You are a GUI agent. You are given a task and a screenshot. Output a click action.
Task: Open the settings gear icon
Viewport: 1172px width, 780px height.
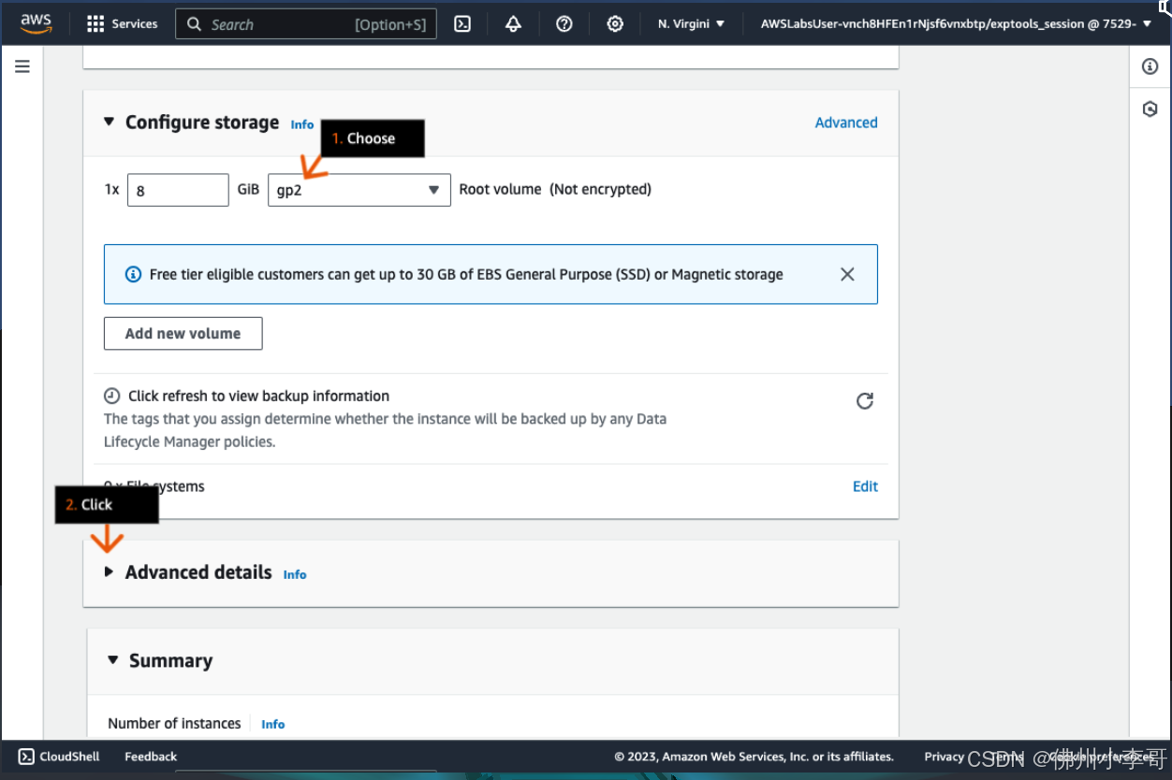615,24
